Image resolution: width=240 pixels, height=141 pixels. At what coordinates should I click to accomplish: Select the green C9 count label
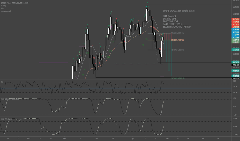85,69
